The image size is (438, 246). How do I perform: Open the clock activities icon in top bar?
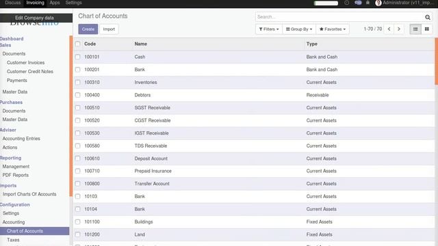pyautogui.click(x=347, y=3)
